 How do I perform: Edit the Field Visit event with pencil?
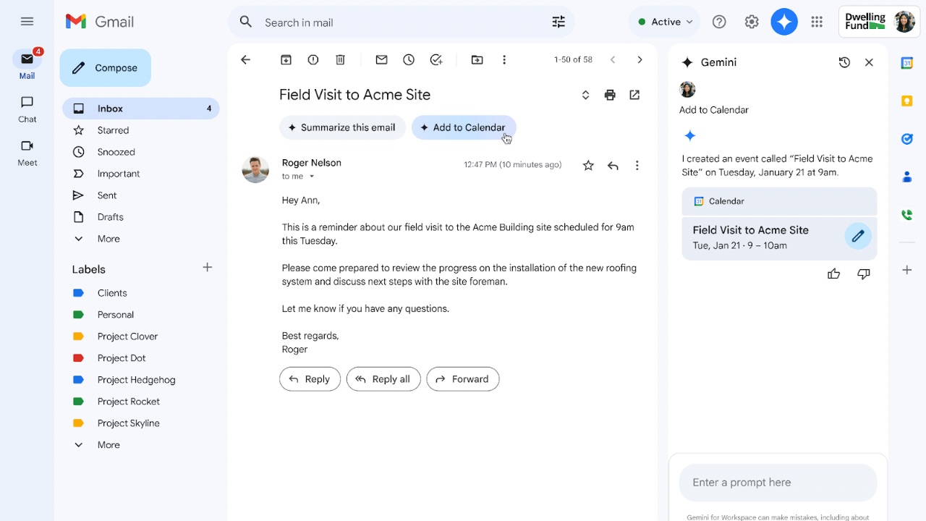(x=858, y=236)
